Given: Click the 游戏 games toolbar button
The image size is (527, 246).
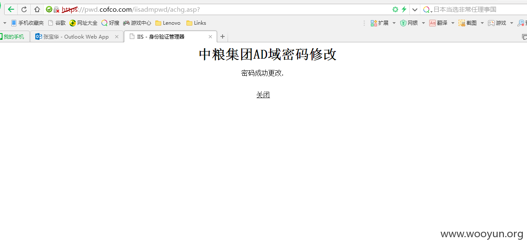Looking at the screenshot, I should pyautogui.click(x=497, y=23).
